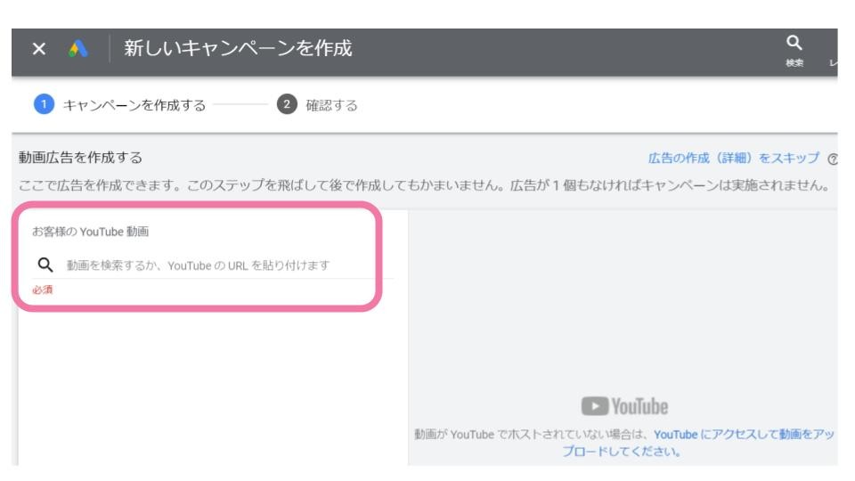Screen dimensions: 855x481
Task: Click the 新しいキャンペーンを作成 title text
Action: (x=238, y=48)
